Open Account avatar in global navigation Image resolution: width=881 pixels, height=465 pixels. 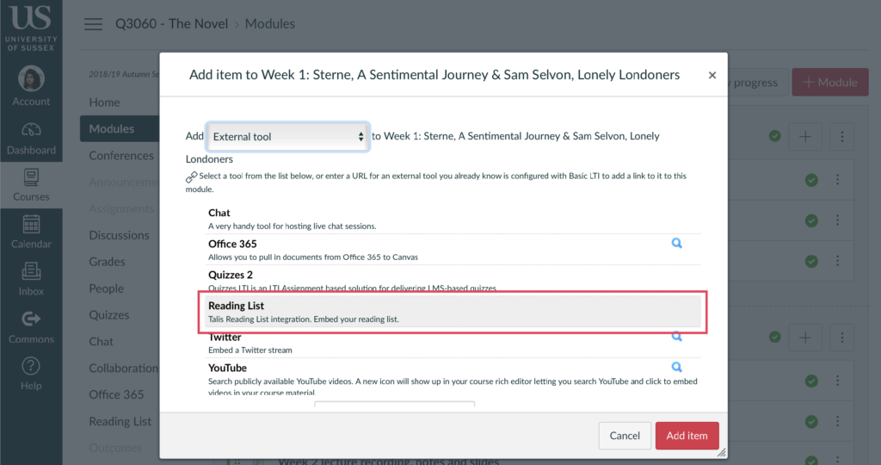tap(31, 86)
